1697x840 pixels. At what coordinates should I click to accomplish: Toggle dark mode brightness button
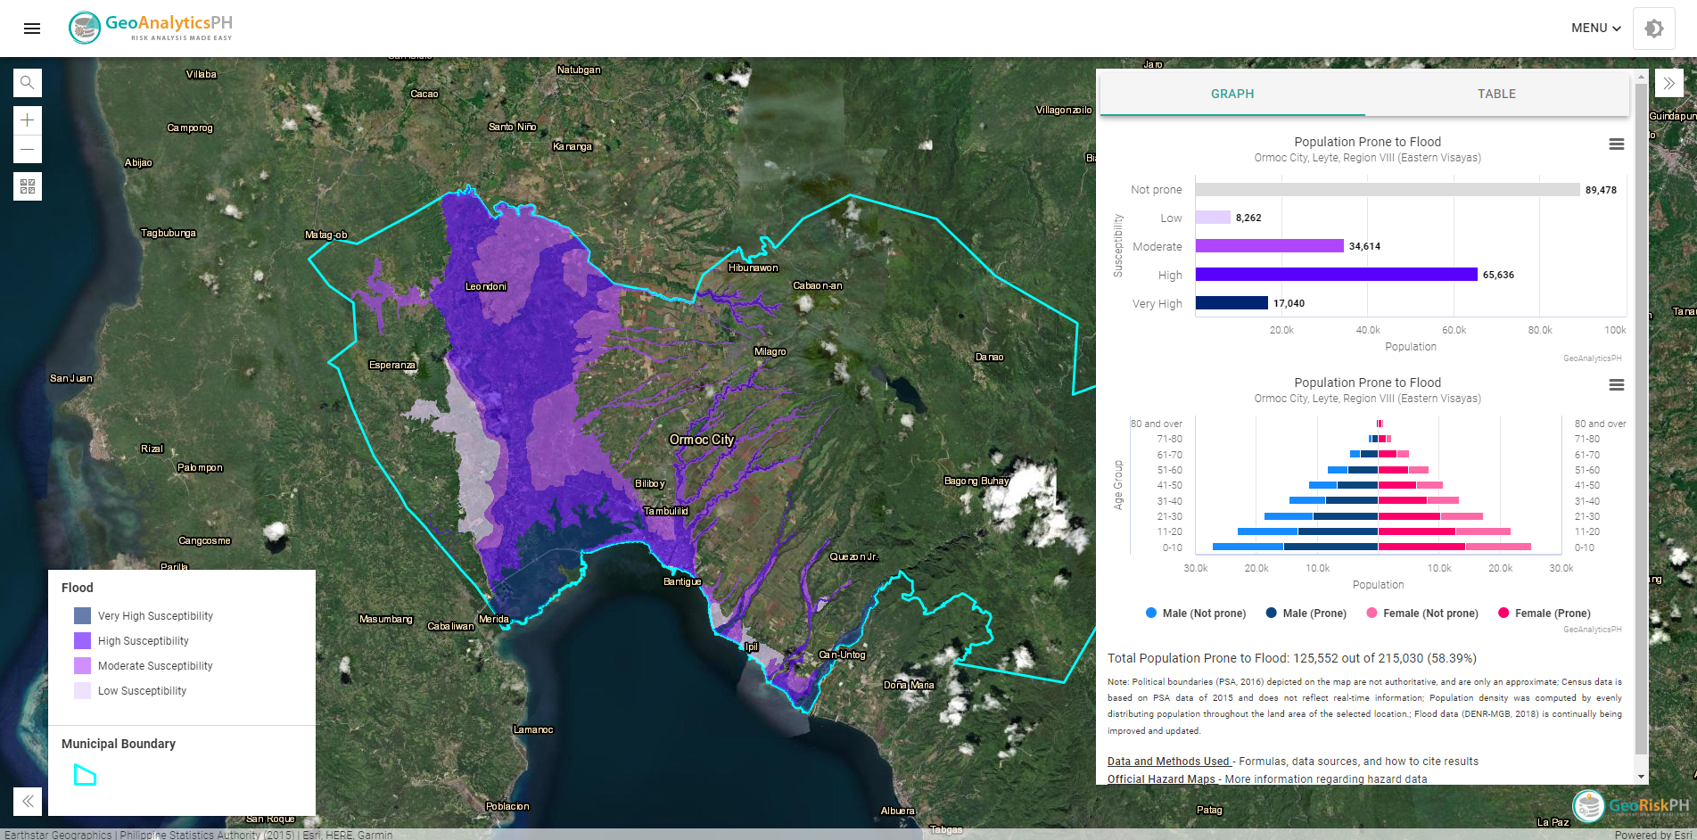1653,29
